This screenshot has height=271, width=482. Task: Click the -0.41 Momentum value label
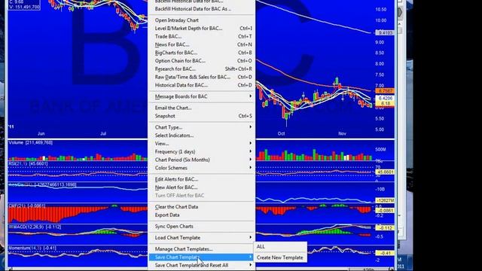coord(385,253)
